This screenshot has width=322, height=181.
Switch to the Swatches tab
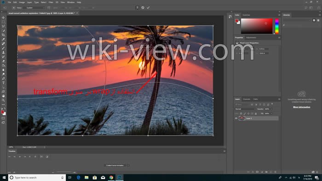click(246, 15)
